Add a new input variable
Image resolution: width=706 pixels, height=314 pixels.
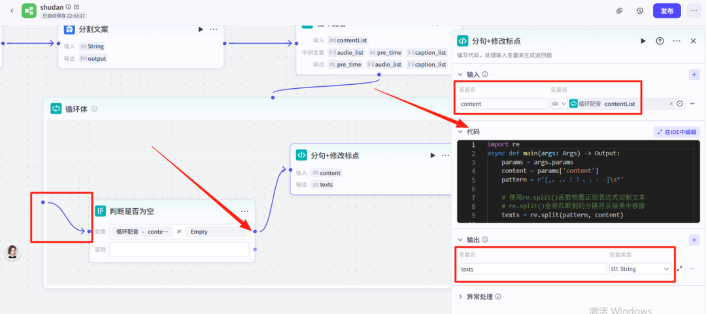pyautogui.click(x=694, y=74)
